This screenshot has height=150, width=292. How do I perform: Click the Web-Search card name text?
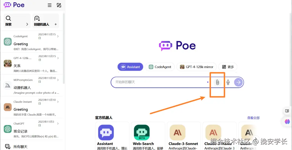(143, 144)
